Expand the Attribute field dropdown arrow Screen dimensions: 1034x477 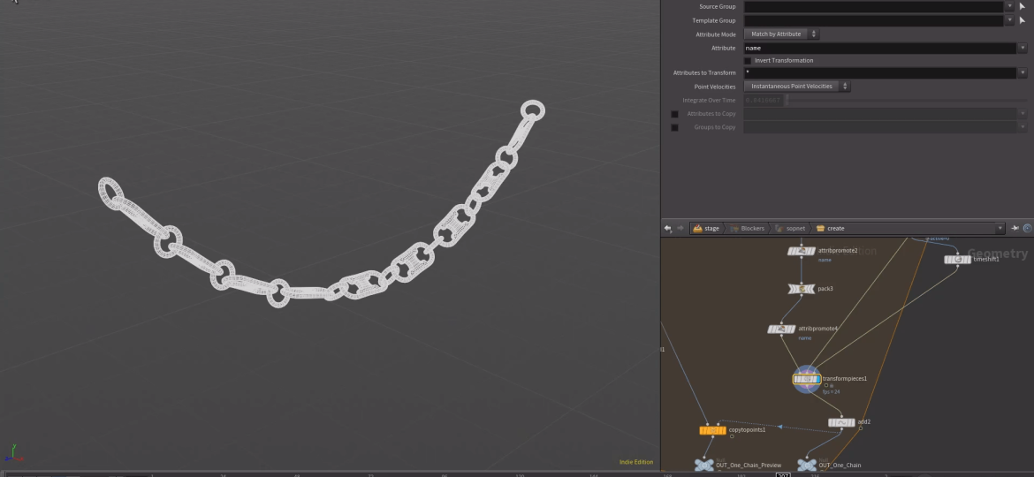pos(1023,48)
